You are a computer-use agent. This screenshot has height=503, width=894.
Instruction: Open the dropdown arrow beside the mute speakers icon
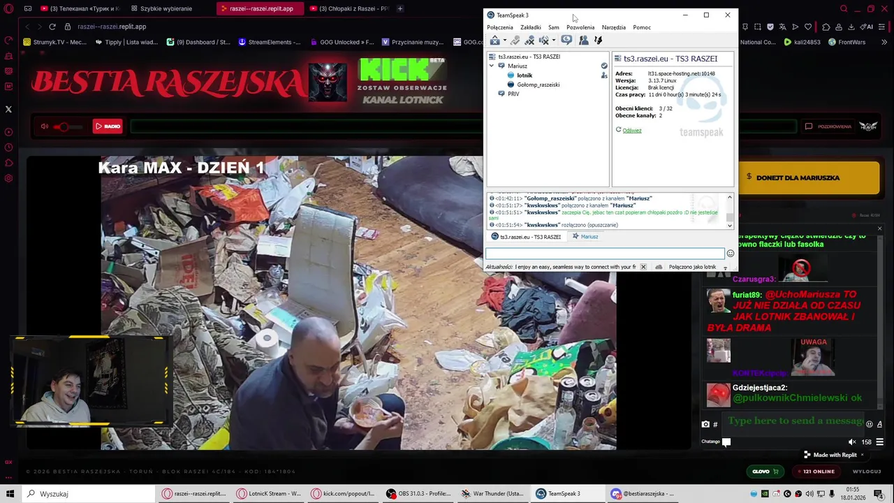[x=554, y=41]
